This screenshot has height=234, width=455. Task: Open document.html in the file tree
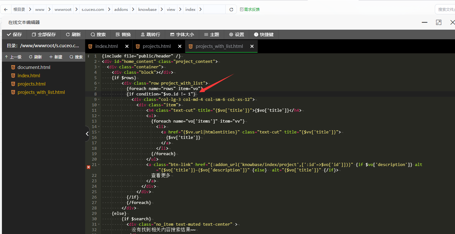click(34, 67)
